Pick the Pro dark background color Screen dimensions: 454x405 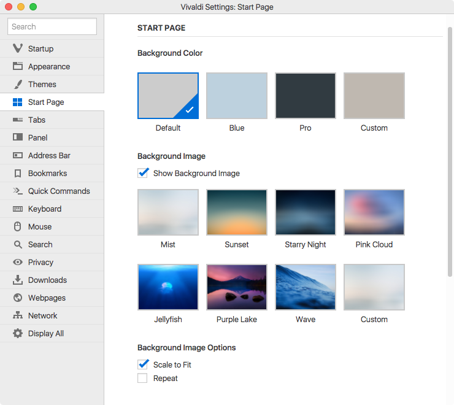tap(305, 96)
